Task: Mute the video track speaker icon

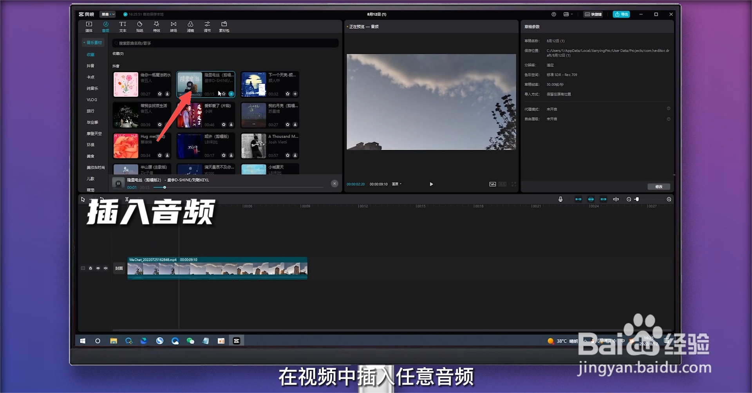Action: [x=105, y=268]
